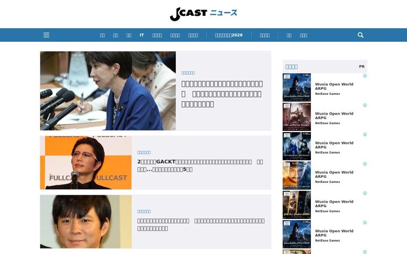This screenshot has height=254, width=407.
Task: Open the ad thumbnail with the golden face
Action: point(297,175)
